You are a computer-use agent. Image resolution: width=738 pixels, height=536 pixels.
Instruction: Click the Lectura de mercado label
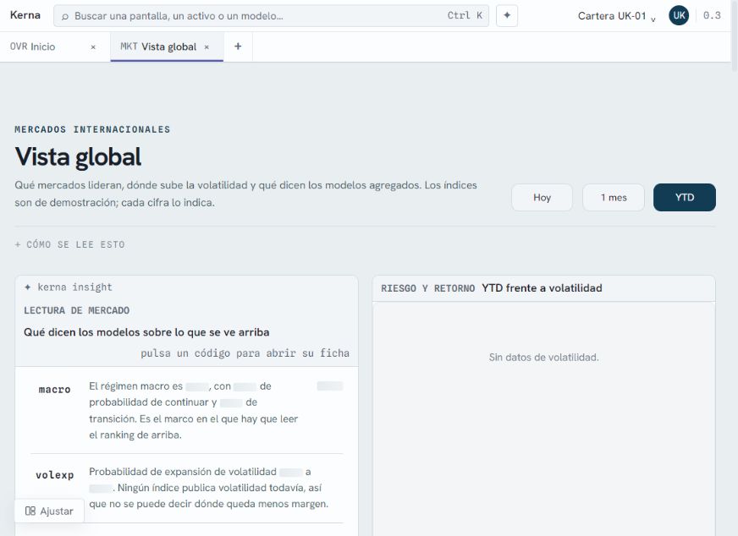(x=77, y=311)
